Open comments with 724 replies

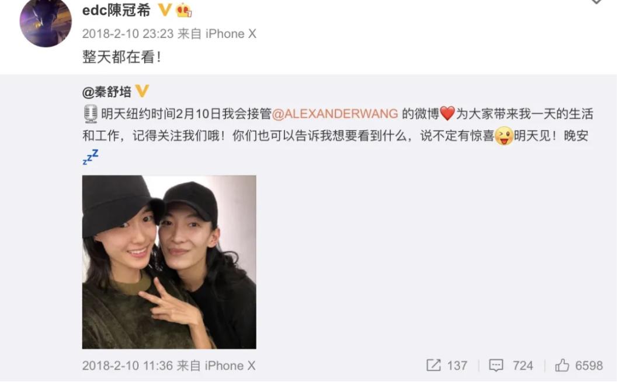tap(511, 366)
